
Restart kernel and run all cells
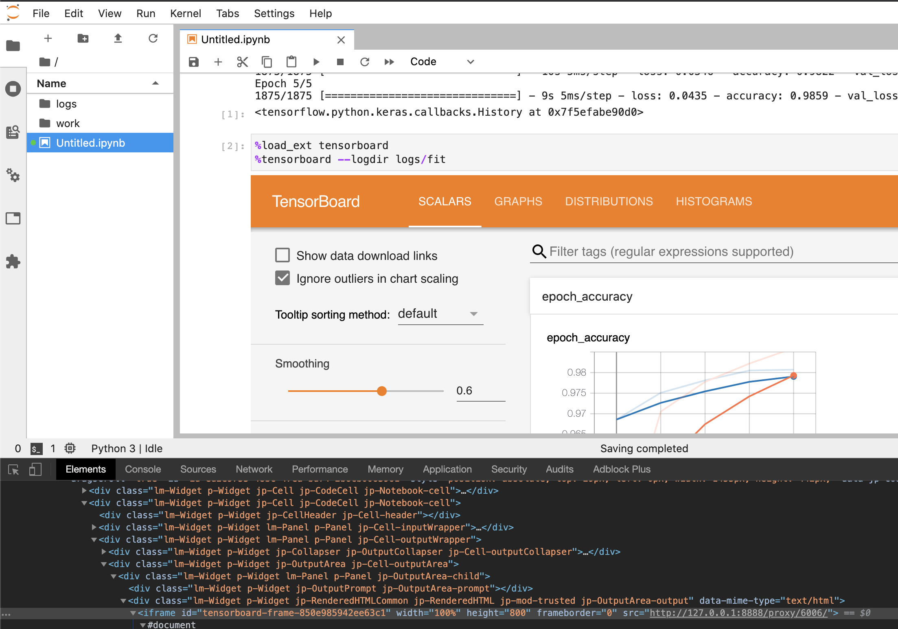click(389, 62)
